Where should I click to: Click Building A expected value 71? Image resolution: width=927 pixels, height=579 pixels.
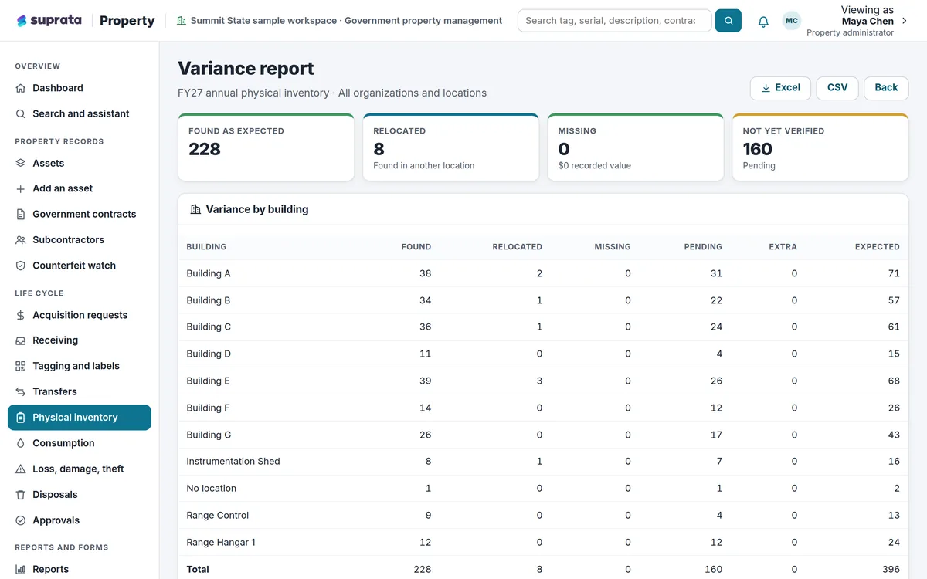click(x=894, y=273)
